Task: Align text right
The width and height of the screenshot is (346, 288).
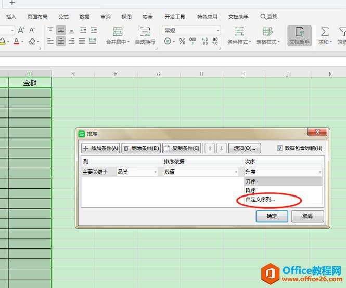Action: 71,41
